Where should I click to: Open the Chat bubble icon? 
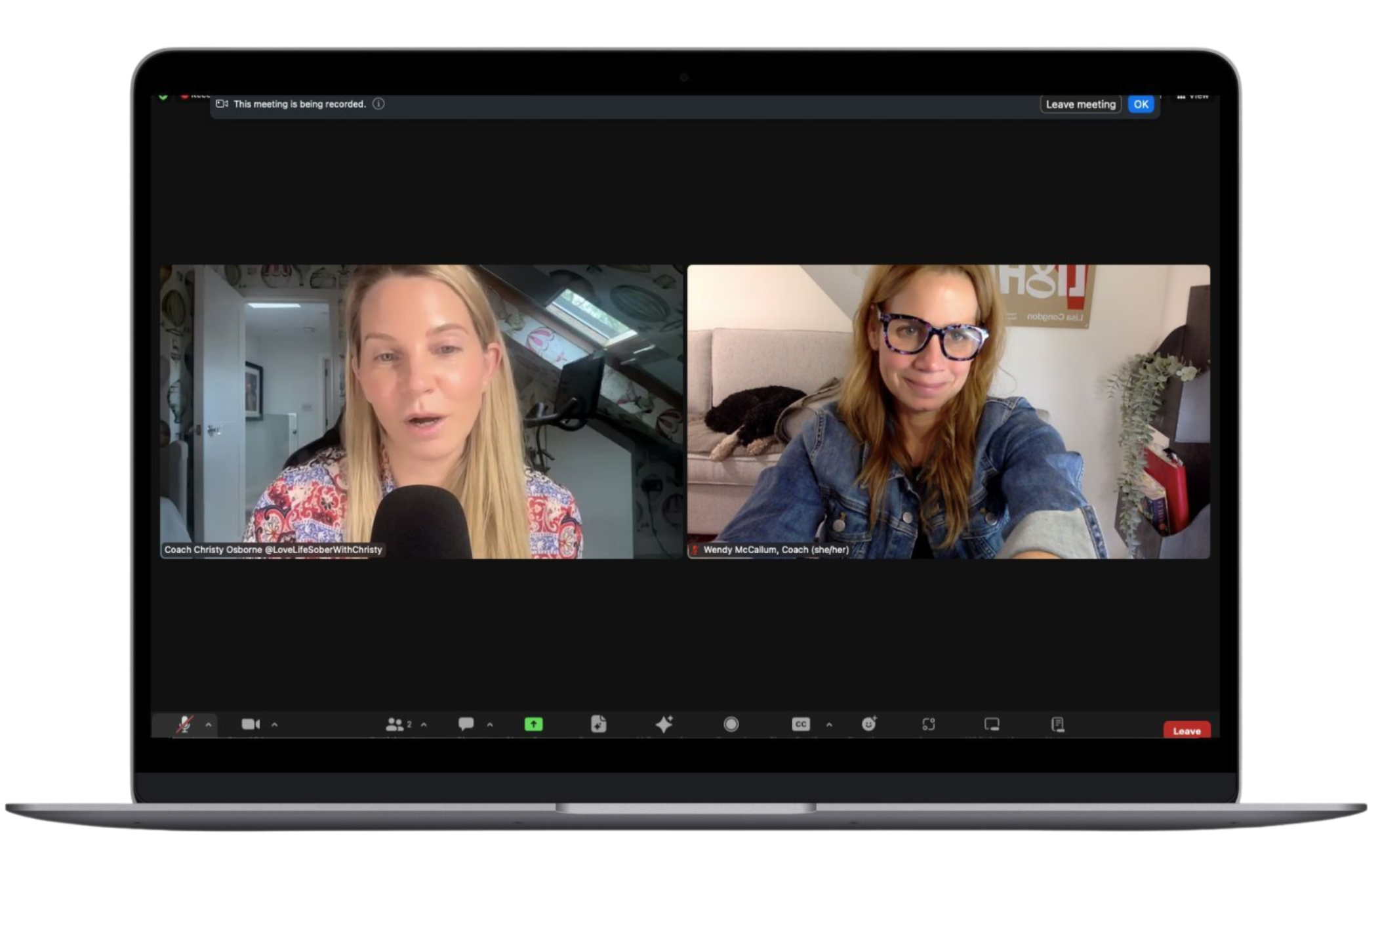[466, 724]
